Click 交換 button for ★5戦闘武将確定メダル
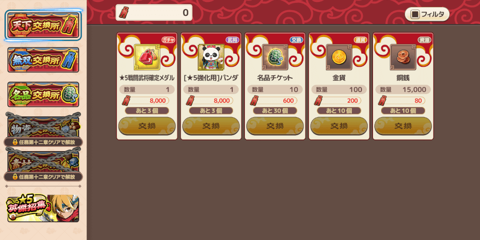 pyautogui.click(x=147, y=126)
